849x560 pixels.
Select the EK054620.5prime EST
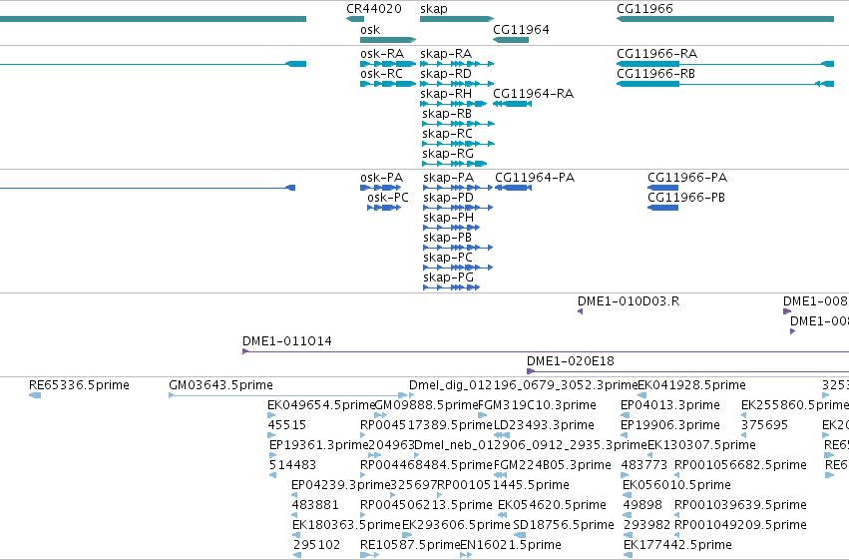point(503,515)
